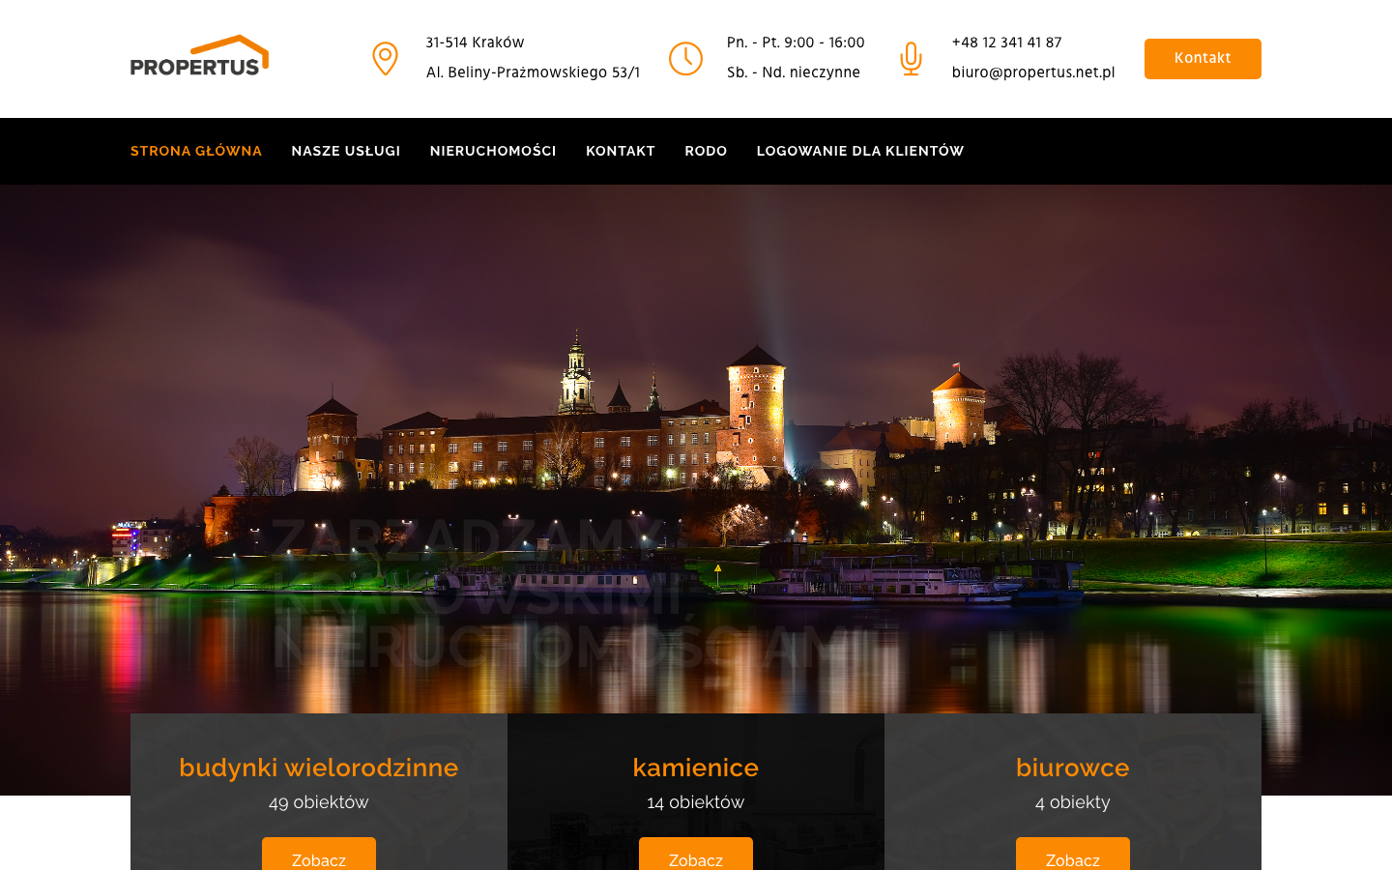Click the location pin icon
1392x870 pixels.
point(385,59)
